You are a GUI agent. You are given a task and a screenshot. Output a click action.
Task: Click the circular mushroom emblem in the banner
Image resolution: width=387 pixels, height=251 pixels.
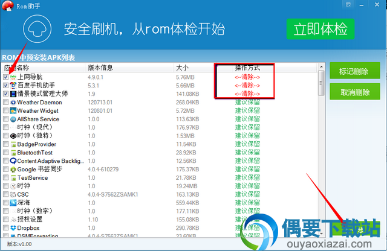pyautogui.click(x=37, y=28)
